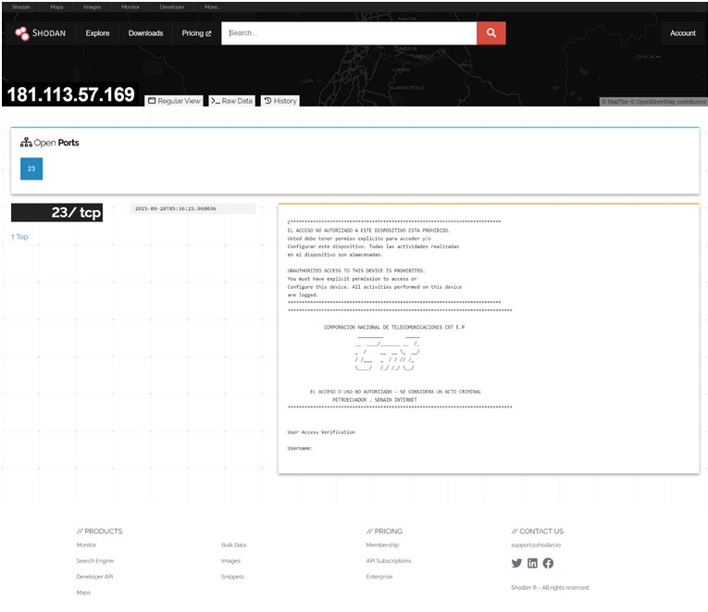This screenshot has width=708, height=612.
Task: Open the Maps footer link
Action: coord(83,593)
